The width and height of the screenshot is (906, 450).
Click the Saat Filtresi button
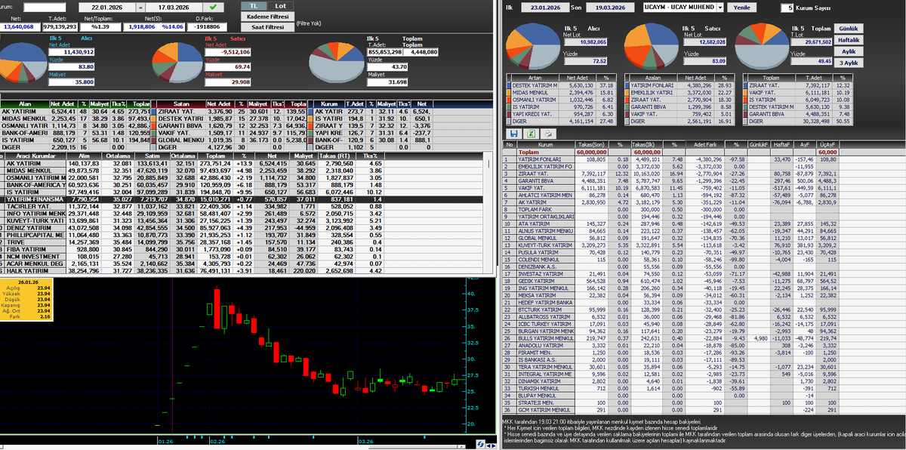coord(266,26)
